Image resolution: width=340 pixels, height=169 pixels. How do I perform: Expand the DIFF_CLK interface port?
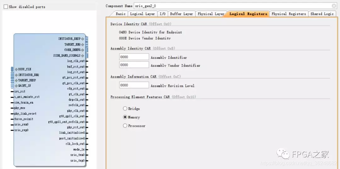click(16, 69)
